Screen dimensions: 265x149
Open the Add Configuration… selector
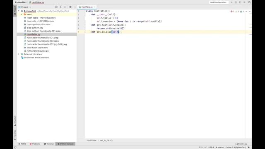click(x=219, y=2)
